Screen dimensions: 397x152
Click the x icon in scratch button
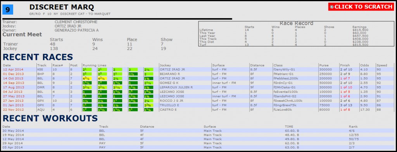point(332,7)
